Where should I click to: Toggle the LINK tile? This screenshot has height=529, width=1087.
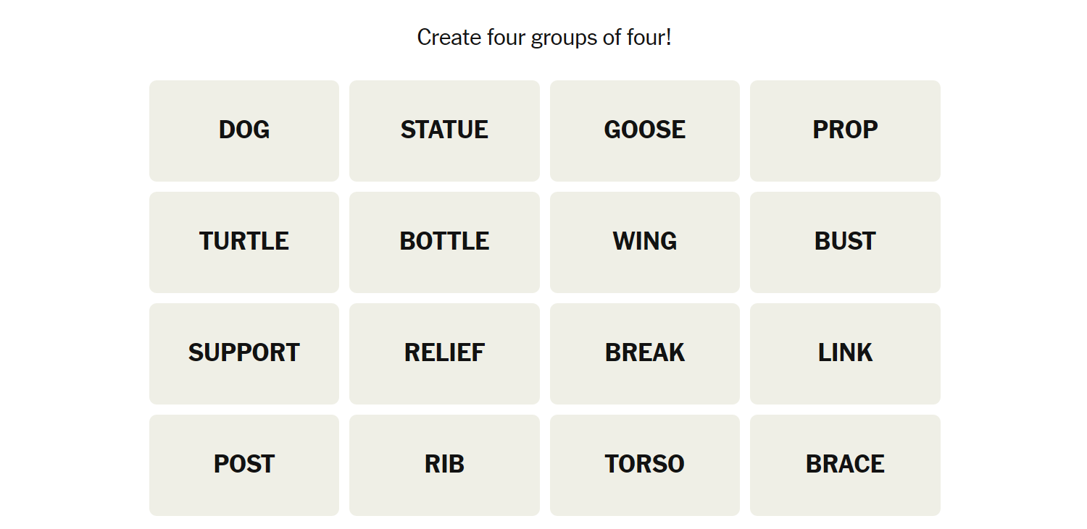(845, 353)
